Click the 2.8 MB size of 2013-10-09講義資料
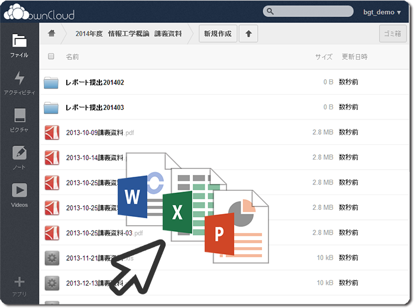 tap(323, 132)
